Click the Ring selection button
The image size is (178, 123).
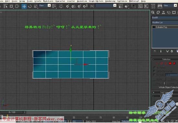pyautogui.click(x=158, y=84)
